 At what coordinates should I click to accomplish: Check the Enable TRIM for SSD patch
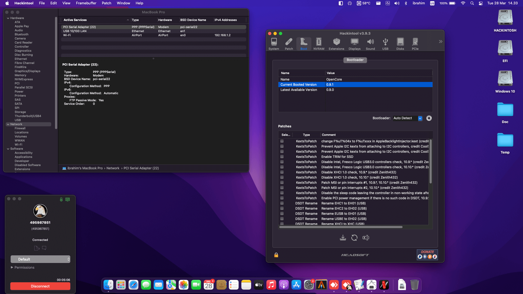[282, 157]
